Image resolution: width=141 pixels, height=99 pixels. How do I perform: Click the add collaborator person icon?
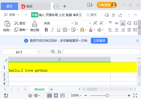(x=114, y=15)
